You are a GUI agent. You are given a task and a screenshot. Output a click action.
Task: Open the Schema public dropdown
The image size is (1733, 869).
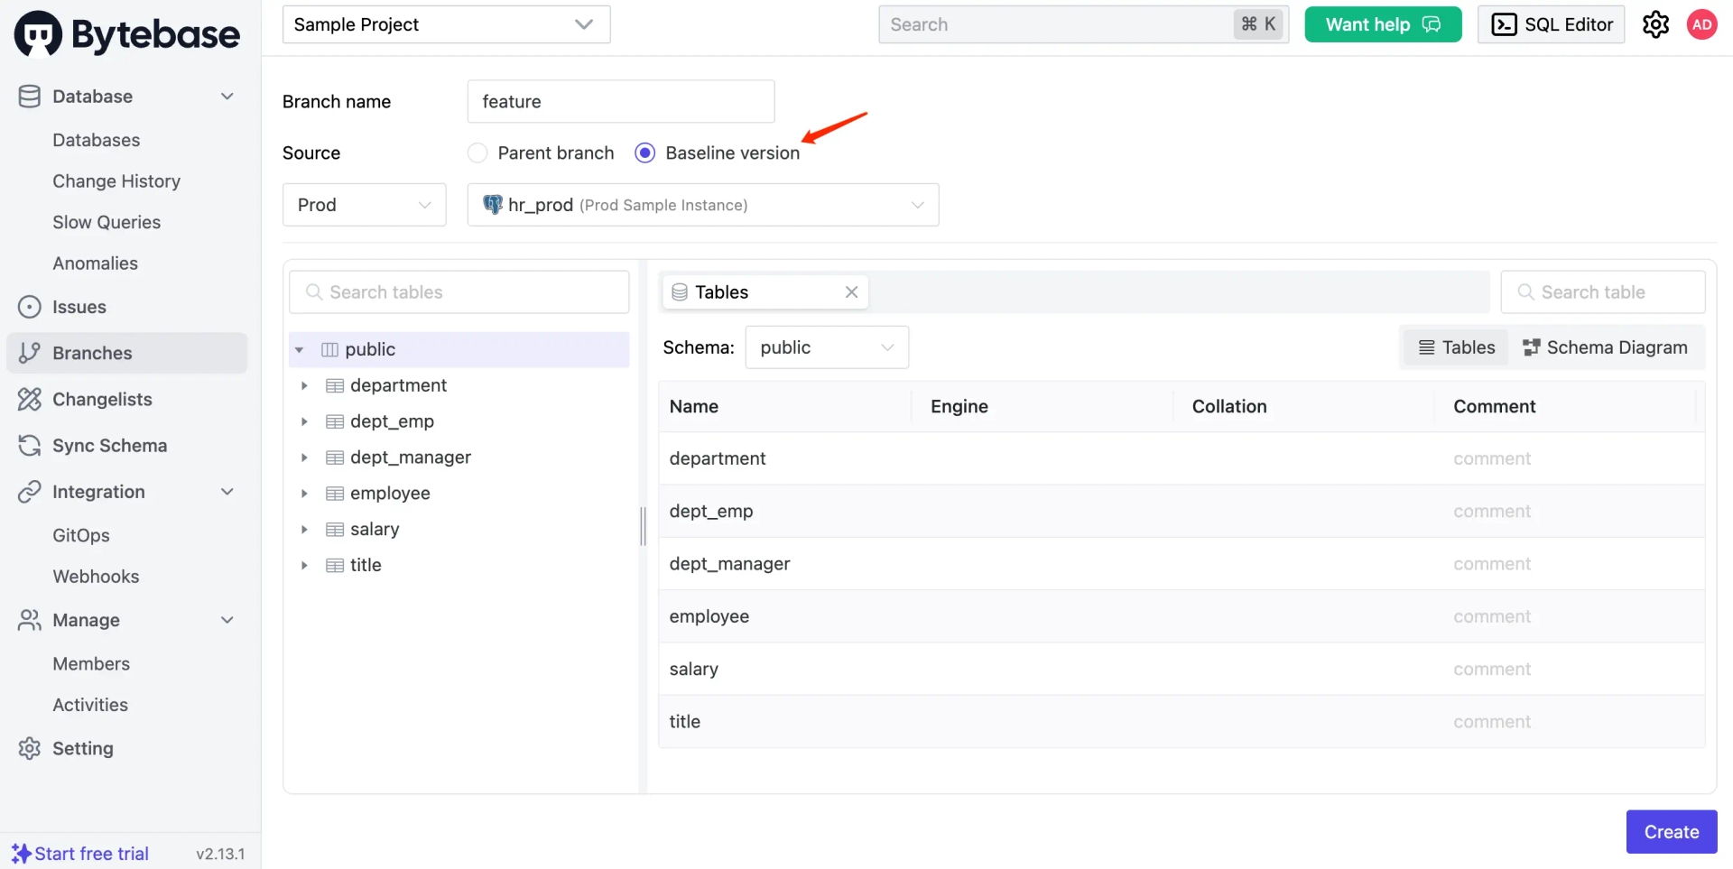click(827, 347)
